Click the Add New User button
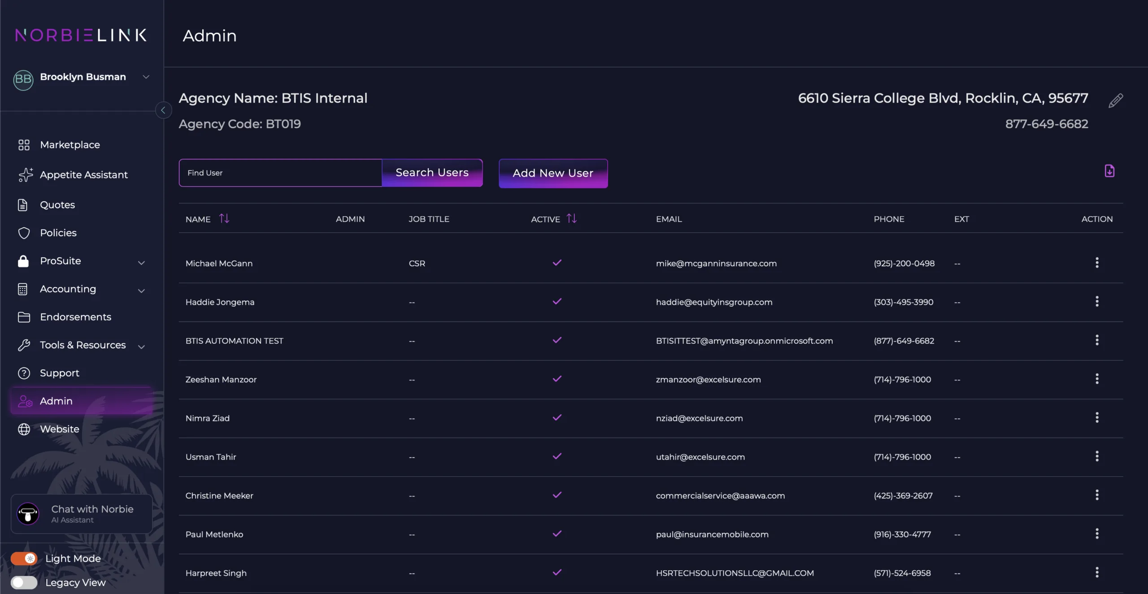This screenshot has height=594, width=1148. point(553,173)
